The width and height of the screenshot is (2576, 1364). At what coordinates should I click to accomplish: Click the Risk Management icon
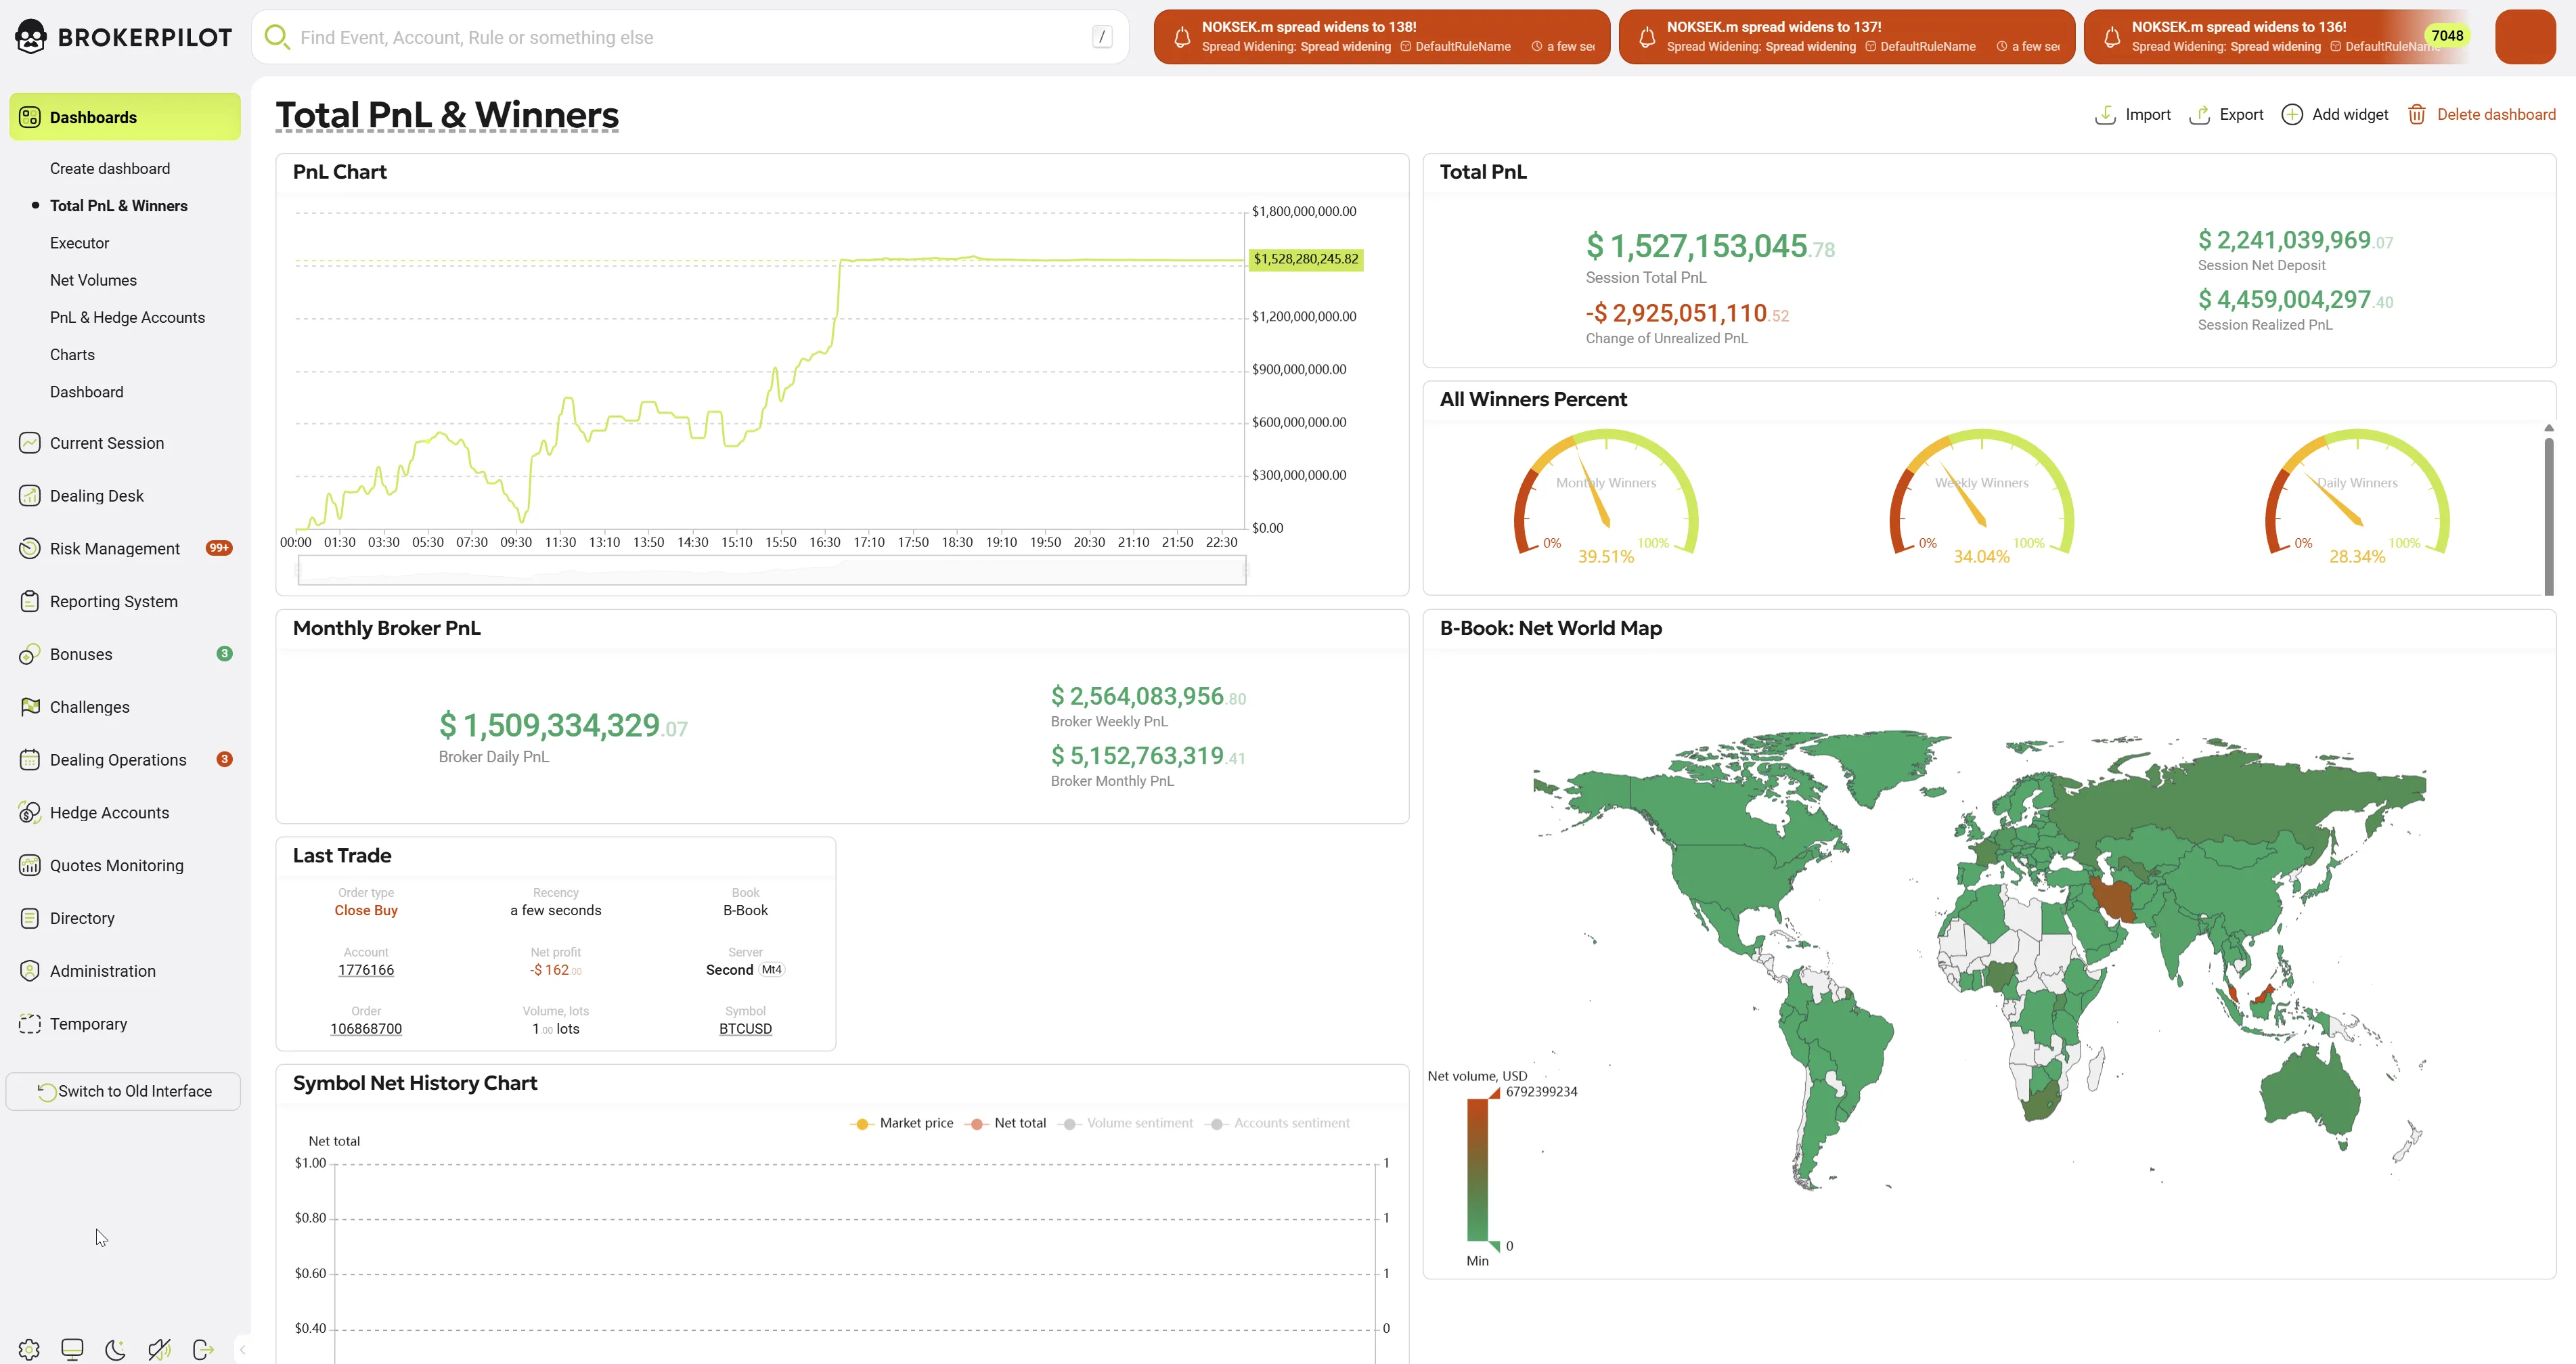(x=30, y=548)
